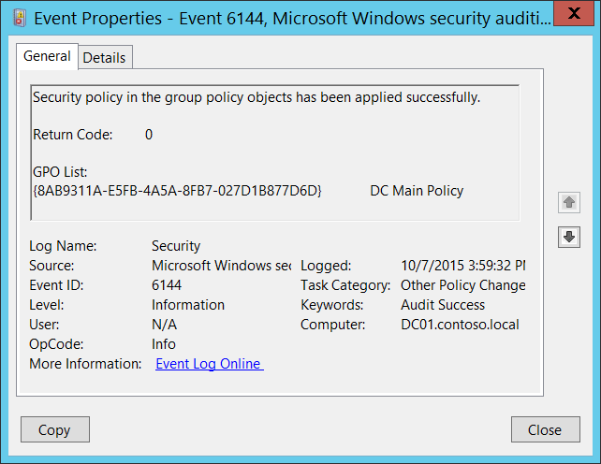Open the Details tab

[104, 57]
